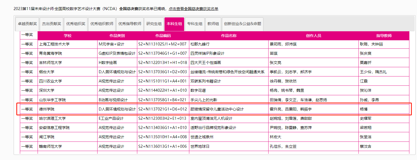Click the 哈尔滨理工大学 school cell
The width and height of the screenshot is (417, 160).
click(52, 118)
